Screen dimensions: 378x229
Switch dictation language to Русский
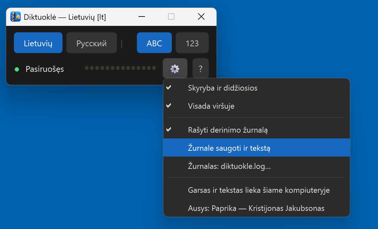(x=92, y=43)
